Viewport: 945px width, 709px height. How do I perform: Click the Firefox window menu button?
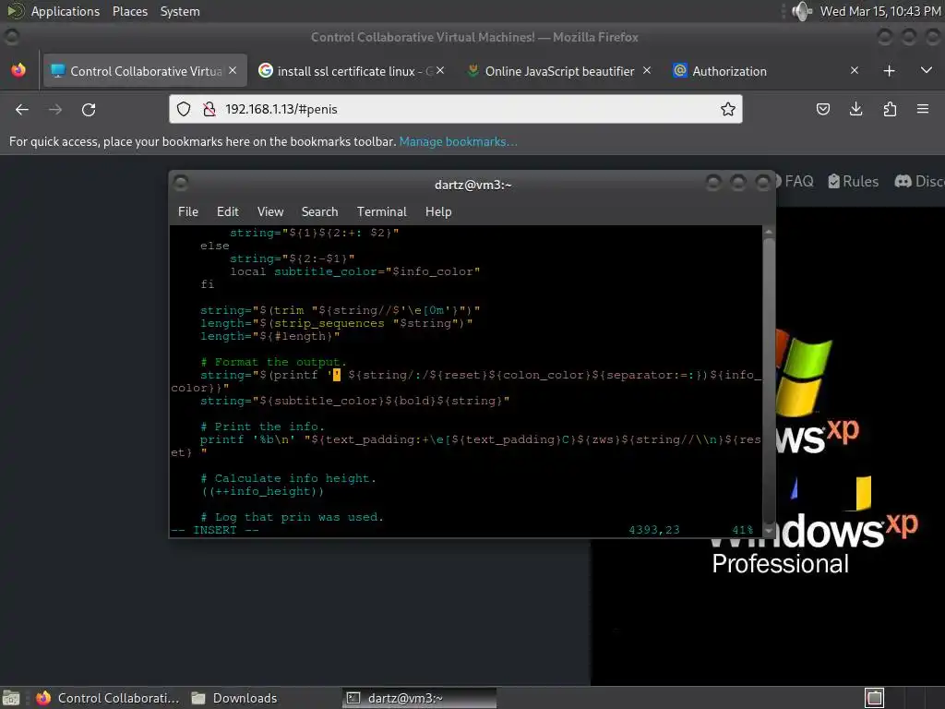pyautogui.click(x=11, y=37)
